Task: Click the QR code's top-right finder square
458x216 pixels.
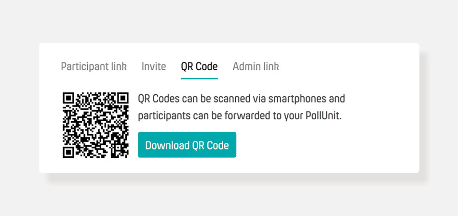Action: coord(122,98)
